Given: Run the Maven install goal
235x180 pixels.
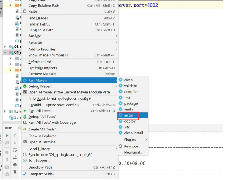Looking at the screenshot, I should 133,115.
